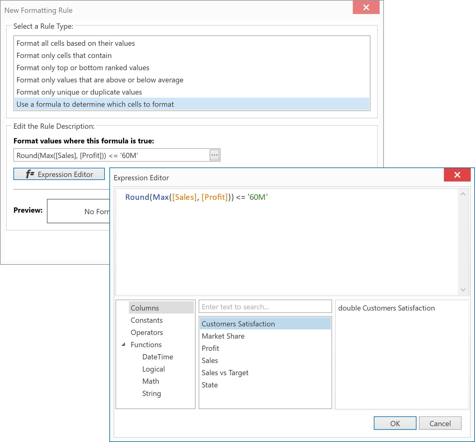The width and height of the screenshot is (475, 442).
Task: Select 'Format only cells that contain' rule
Action: click(192, 56)
